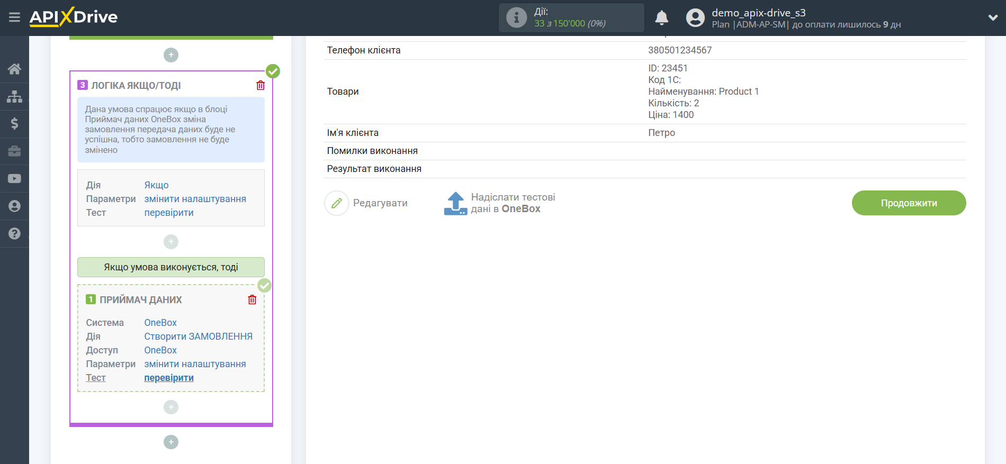
Task: Open the profile icon in sidebar
Action: pos(14,206)
